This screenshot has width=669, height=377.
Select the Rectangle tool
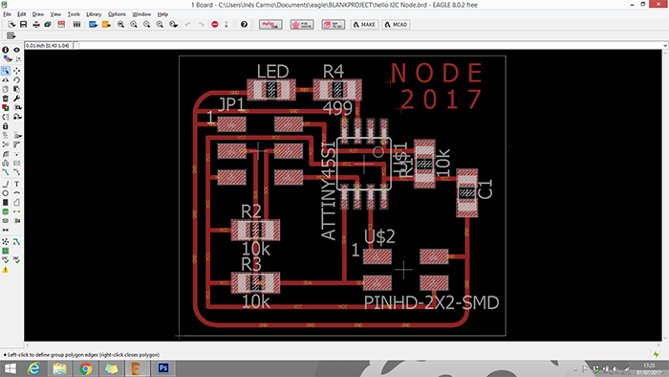tap(6, 203)
